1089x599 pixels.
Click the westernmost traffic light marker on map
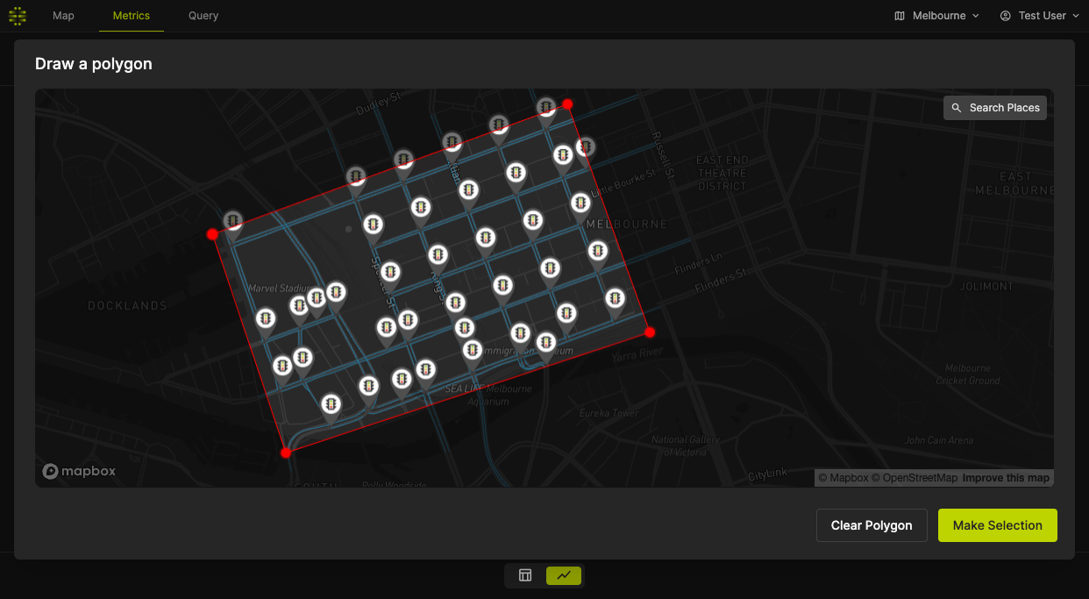pos(232,220)
